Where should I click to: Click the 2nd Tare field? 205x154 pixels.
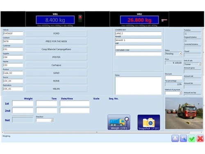46,110
